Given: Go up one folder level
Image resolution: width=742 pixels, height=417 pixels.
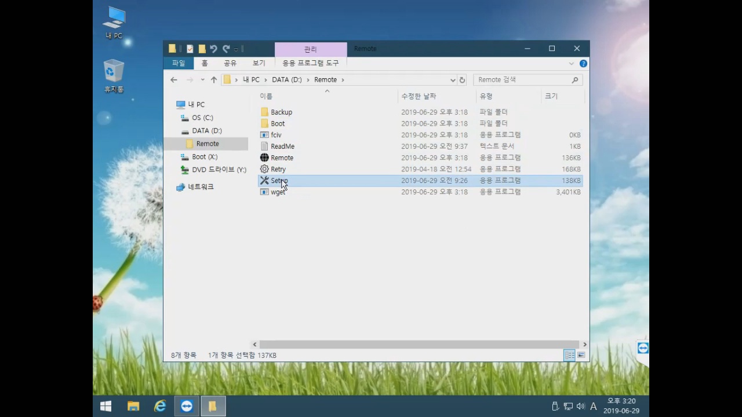Looking at the screenshot, I should 214,80.
